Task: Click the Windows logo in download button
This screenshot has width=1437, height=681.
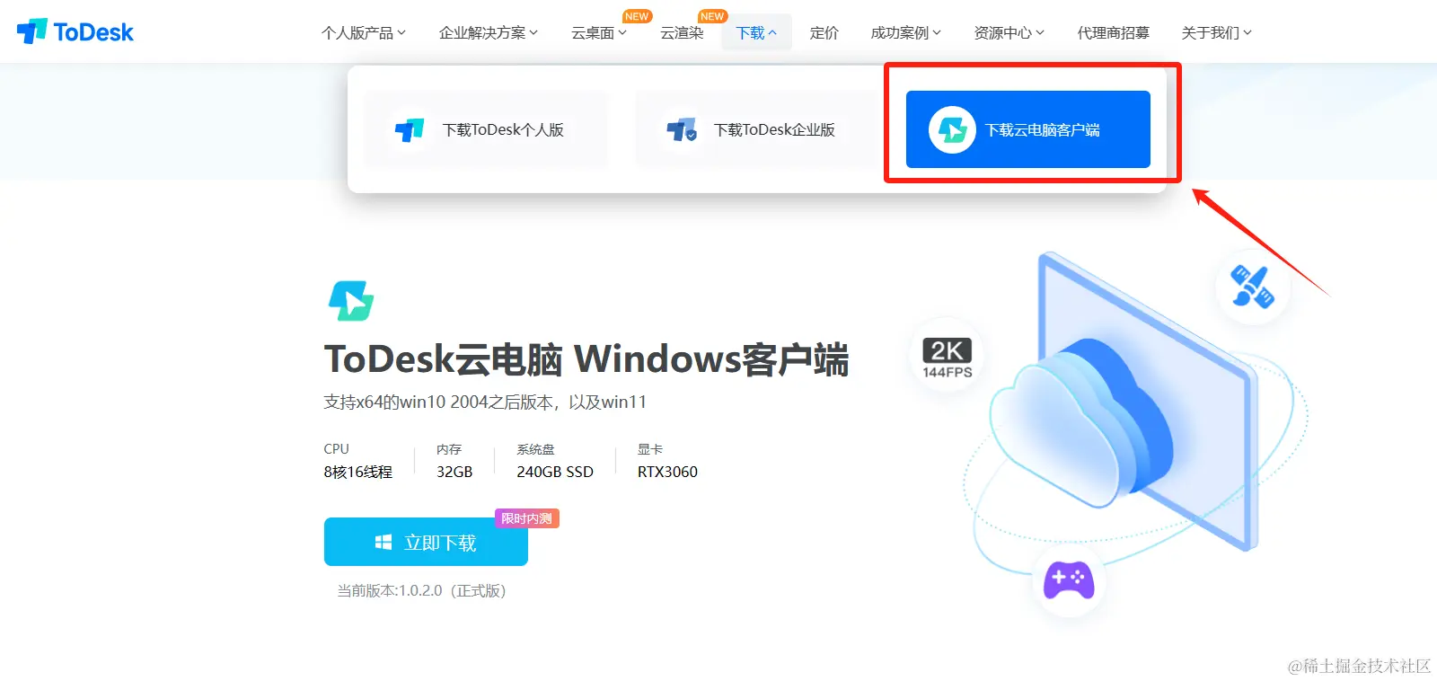Action: click(383, 542)
